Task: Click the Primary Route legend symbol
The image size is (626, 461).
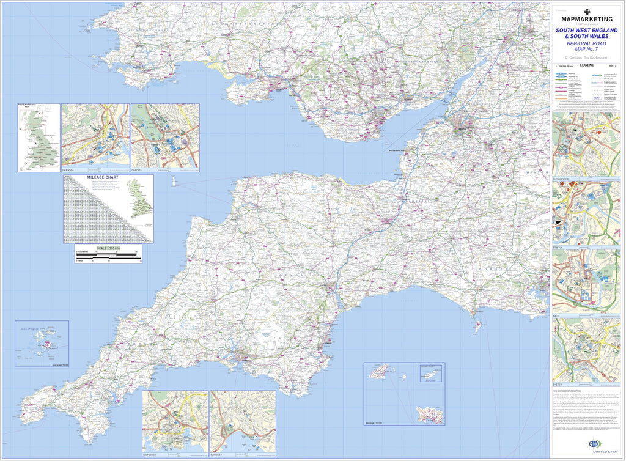Action: [x=561, y=79]
